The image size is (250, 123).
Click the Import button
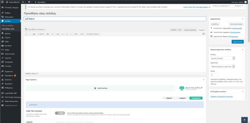[183, 98]
